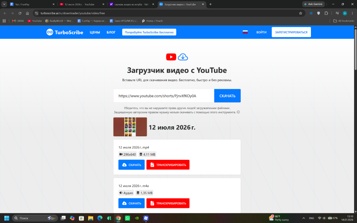Open the БЛОГ menu item

pyautogui.click(x=111, y=32)
